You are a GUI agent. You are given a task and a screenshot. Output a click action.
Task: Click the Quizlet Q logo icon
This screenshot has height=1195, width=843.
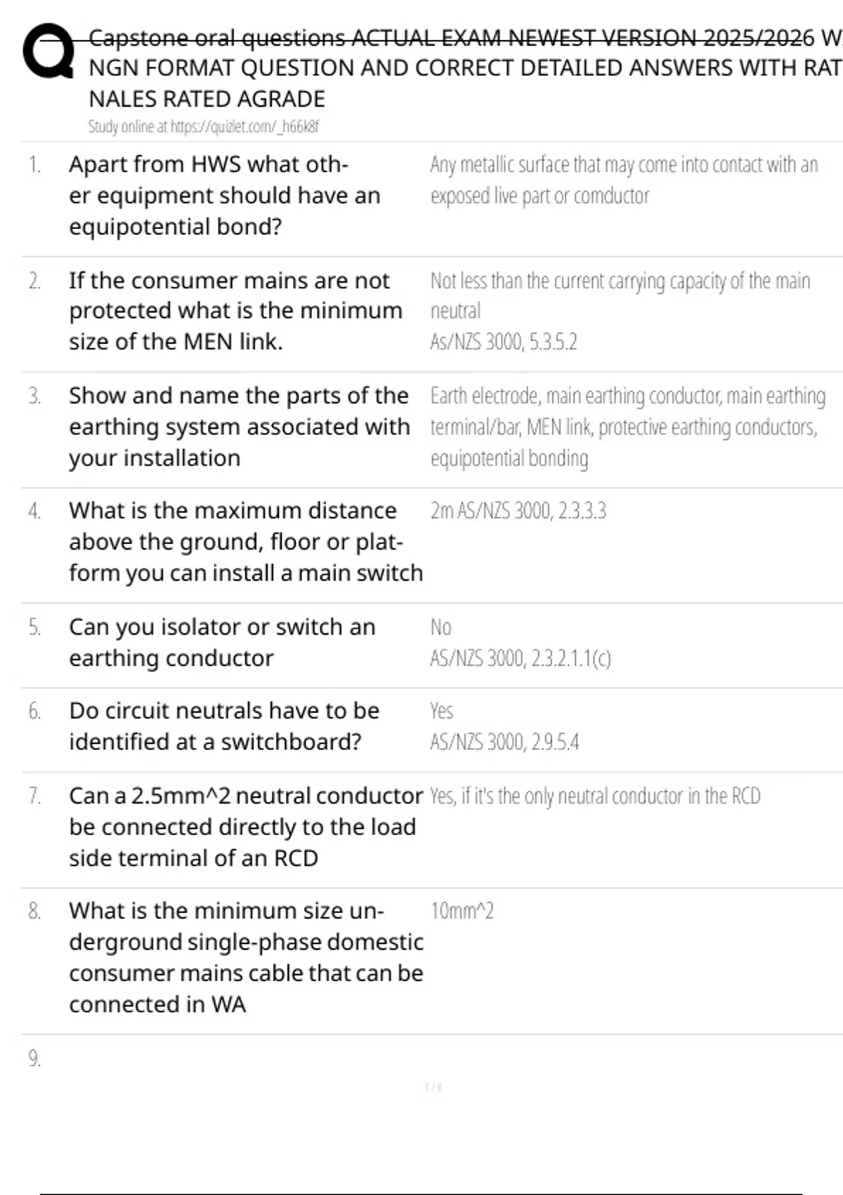coord(48,52)
